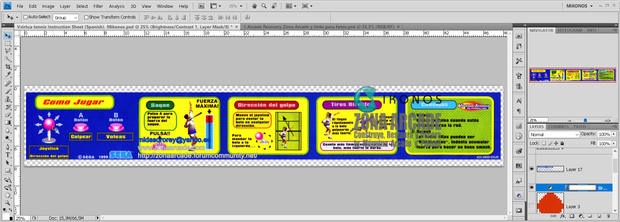Select the Rotate View tool in top bar
620x222 pixels.
coord(274,6)
